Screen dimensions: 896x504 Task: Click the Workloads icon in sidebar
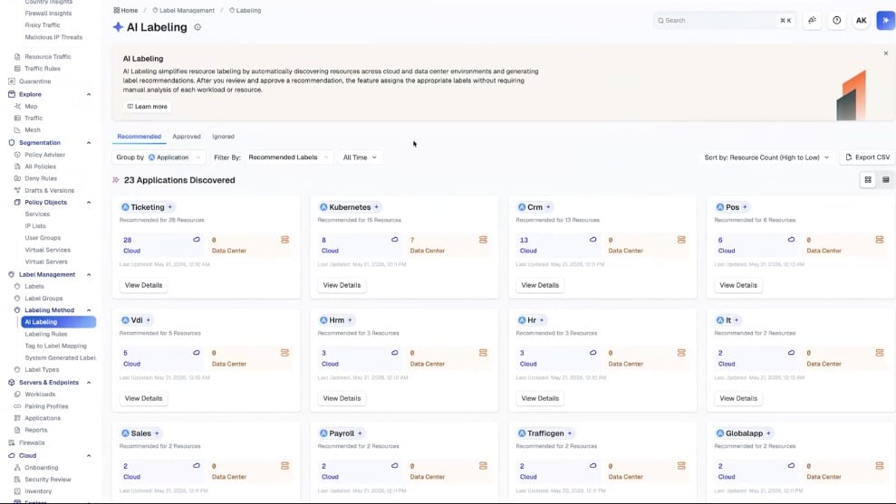tap(17, 395)
